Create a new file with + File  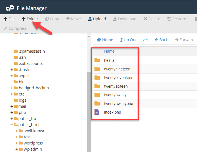(9, 19)
